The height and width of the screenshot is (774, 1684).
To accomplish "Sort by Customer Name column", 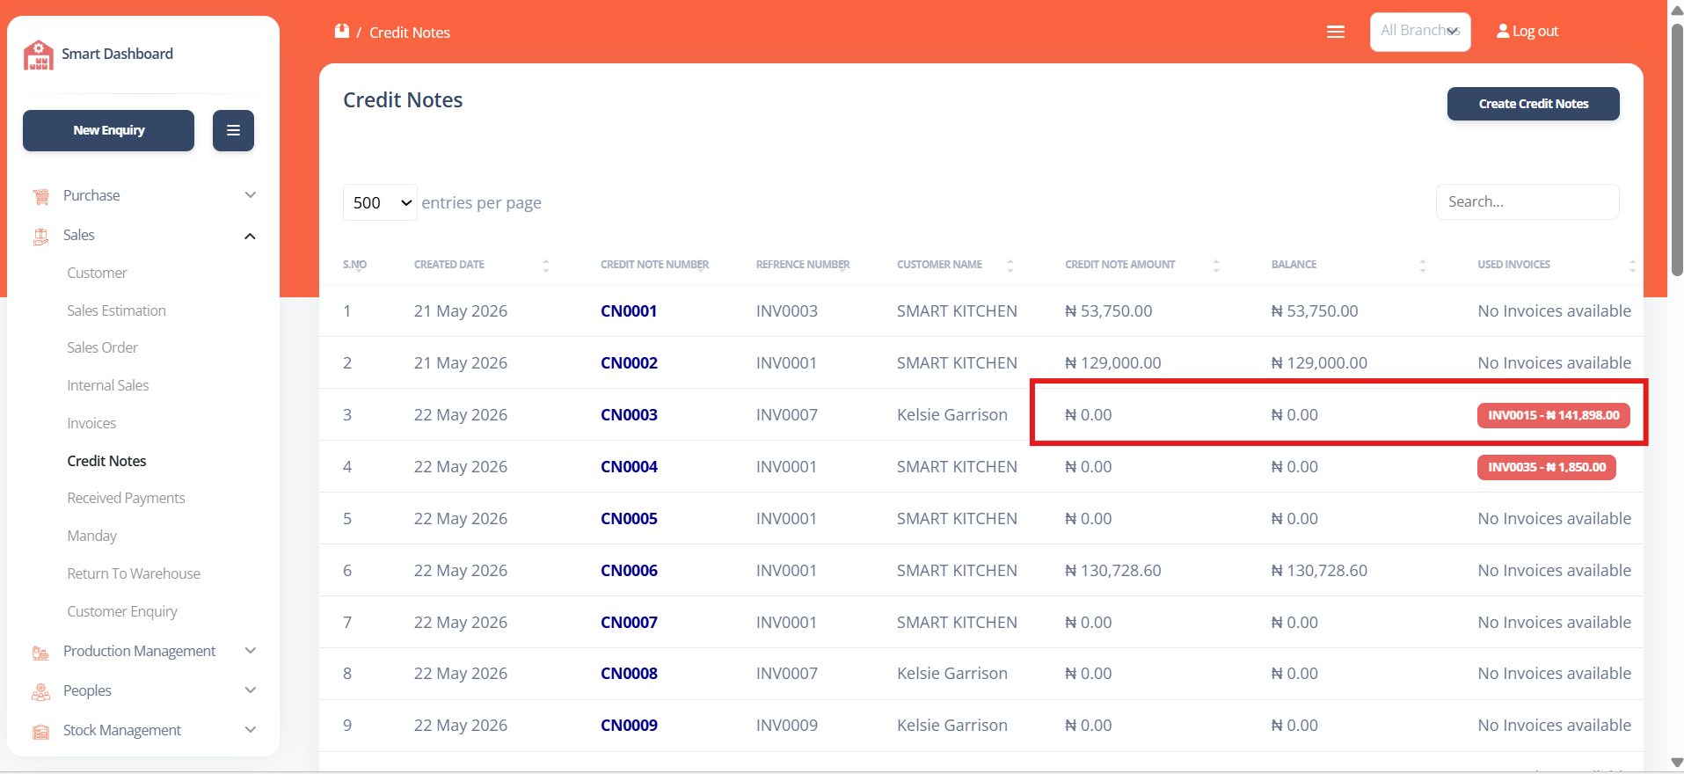I will pos(1010,265).
